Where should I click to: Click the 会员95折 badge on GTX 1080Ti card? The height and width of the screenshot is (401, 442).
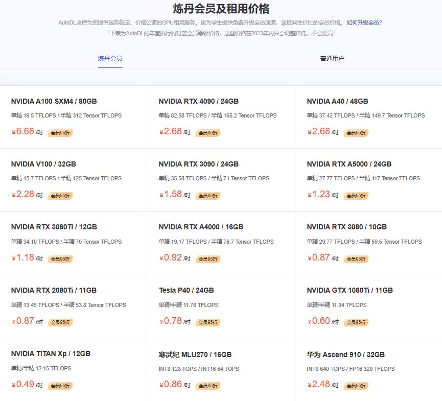[x=356, y=322]
